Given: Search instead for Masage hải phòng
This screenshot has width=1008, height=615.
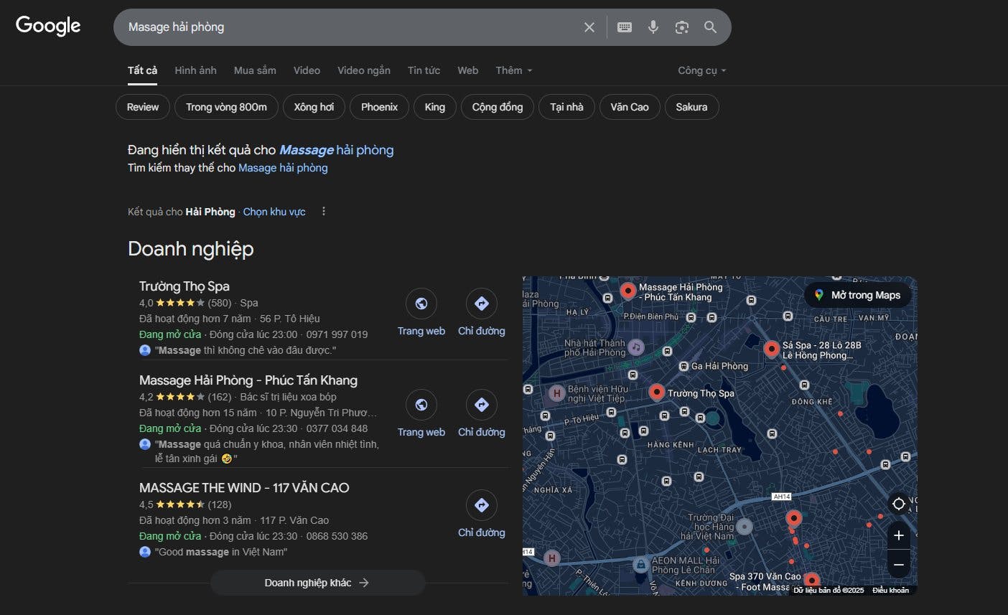Looking at the screenshot, I should (x=283, y=168).
